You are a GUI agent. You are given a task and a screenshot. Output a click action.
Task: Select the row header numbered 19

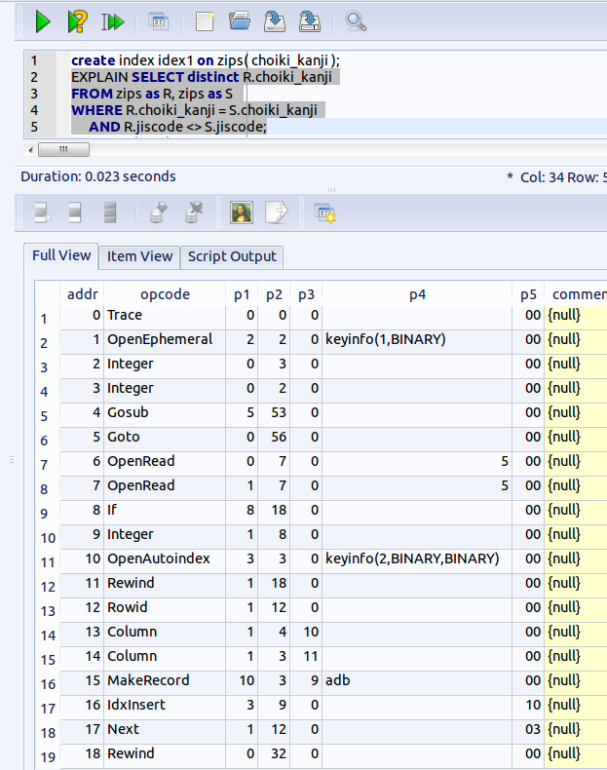[48, 756]
